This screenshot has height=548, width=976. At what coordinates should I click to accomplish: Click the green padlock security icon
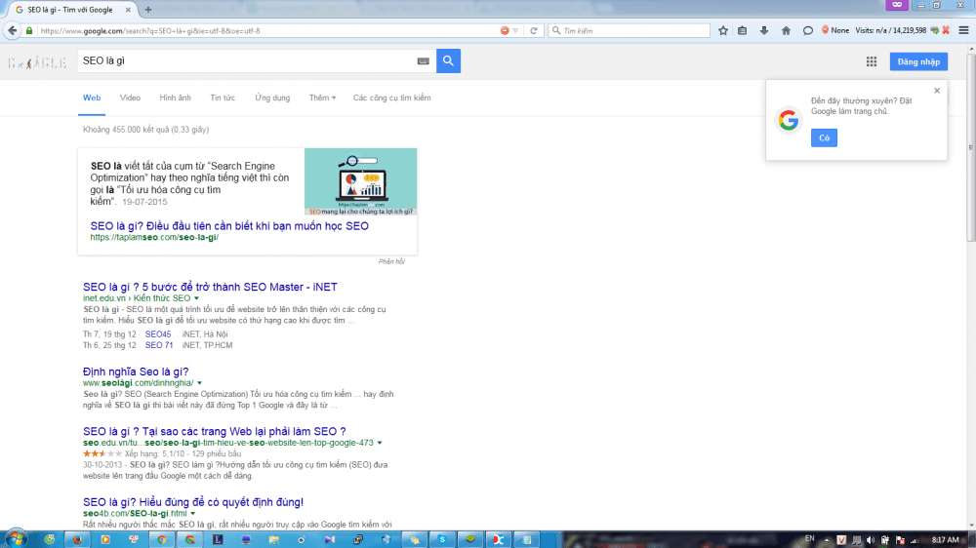coord(29,30)
